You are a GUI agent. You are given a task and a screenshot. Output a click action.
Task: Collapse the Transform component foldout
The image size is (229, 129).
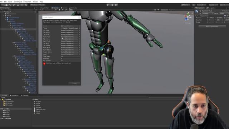tap(196, 16)
